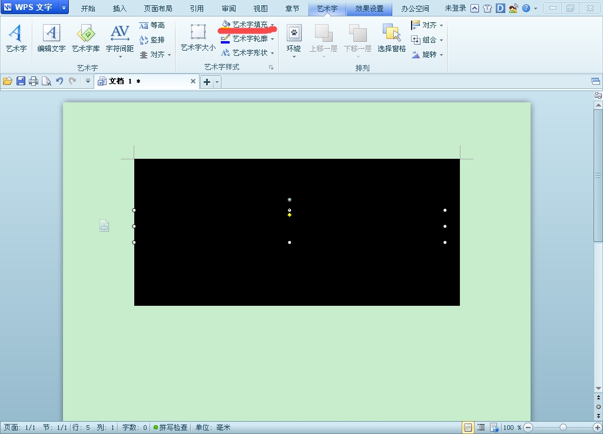Add new document tab with plus button

coord(207,82)
